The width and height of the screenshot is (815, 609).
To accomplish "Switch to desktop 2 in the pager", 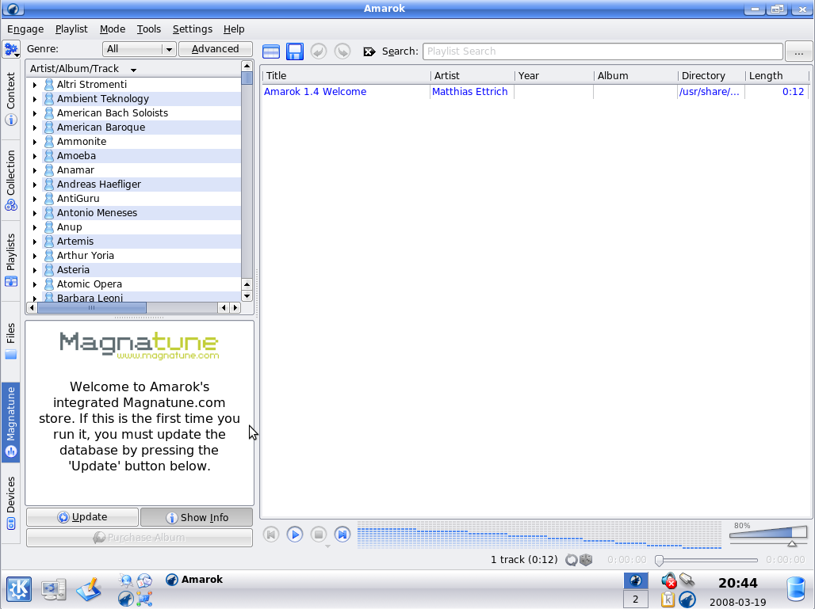I will [x=635, y=599].
